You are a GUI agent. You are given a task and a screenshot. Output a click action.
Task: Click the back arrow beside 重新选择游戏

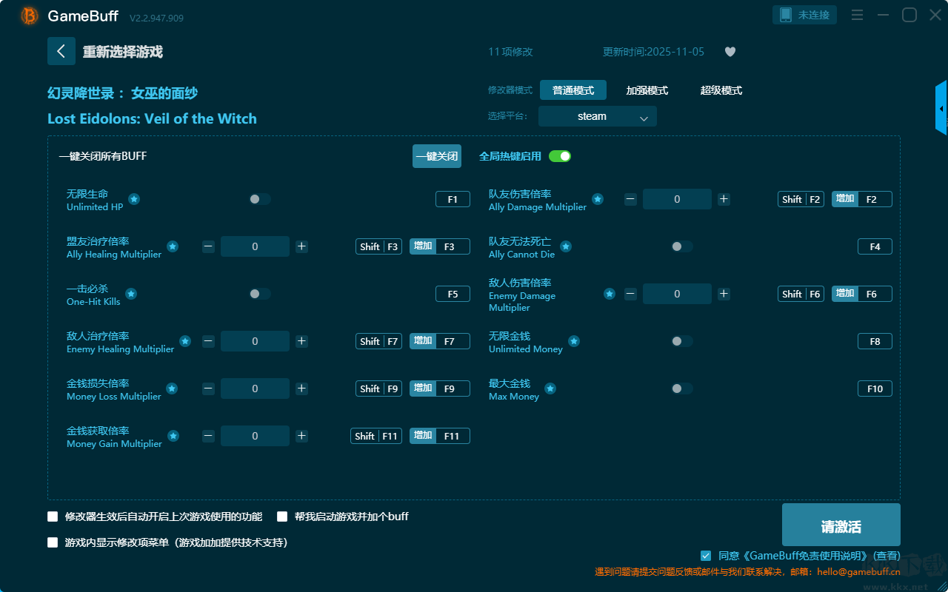[61, 51]
